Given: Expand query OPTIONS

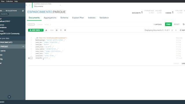Looking at the screenshot, I should point(158,25).
